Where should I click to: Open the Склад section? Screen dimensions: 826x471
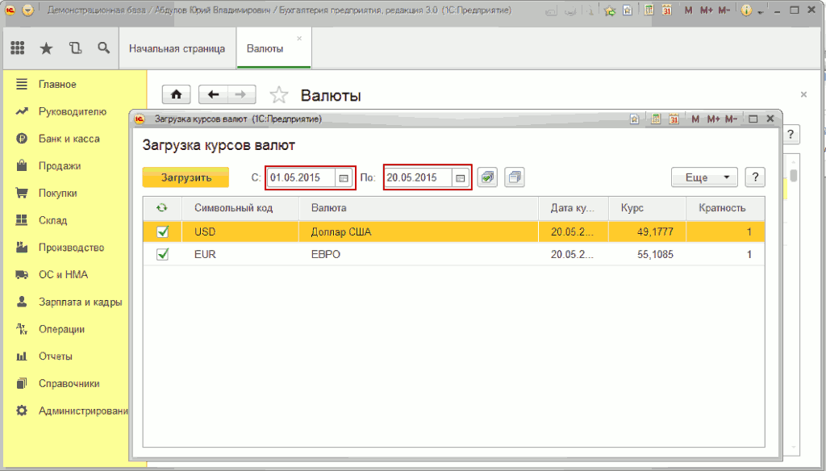tap(52, 220)
